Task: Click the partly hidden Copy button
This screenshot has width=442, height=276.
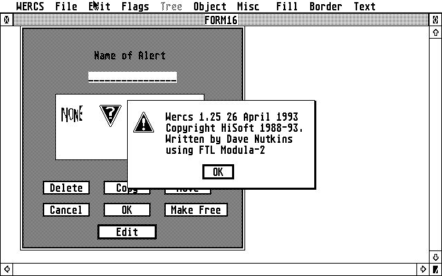Action: [116, 188]
